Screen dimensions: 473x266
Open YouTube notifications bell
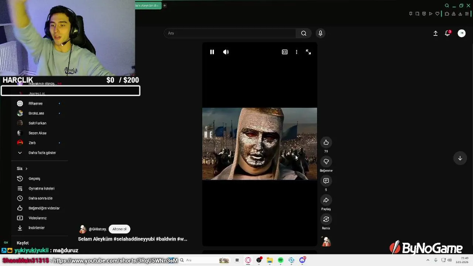click(x=448, y=33)
